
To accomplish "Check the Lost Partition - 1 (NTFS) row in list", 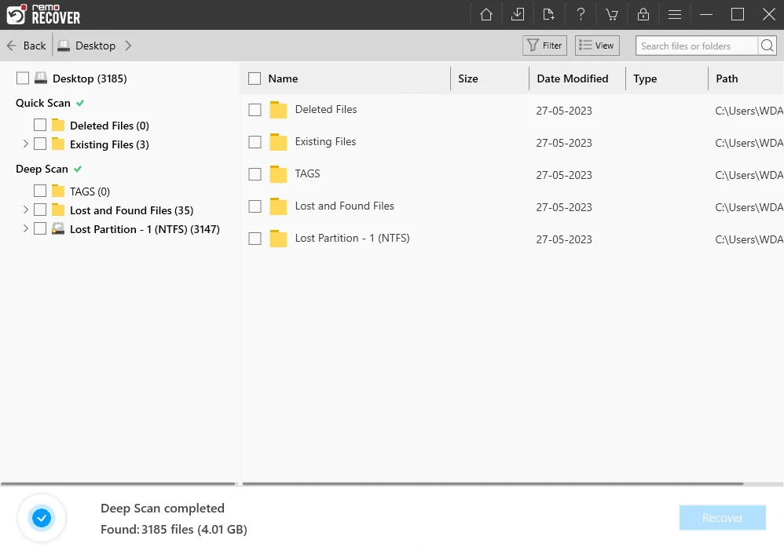I will [x=255, y=239].
